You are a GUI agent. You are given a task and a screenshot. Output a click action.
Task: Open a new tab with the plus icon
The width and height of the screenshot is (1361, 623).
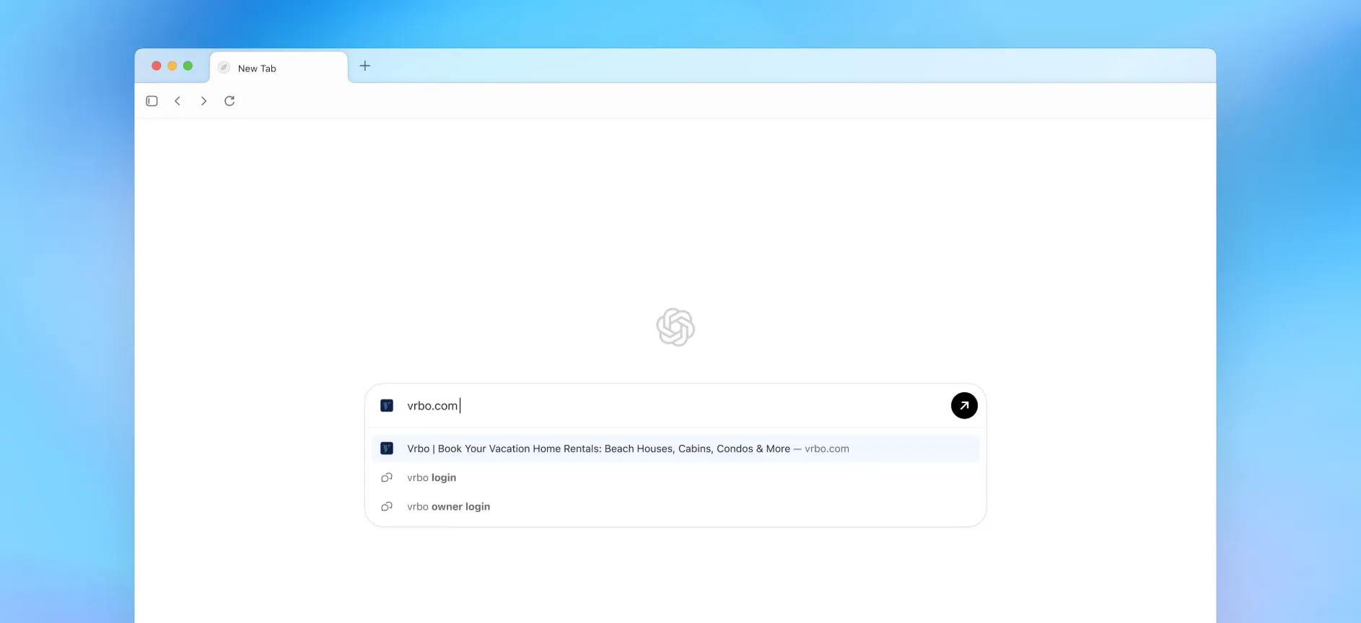click(x=365, y=66)
